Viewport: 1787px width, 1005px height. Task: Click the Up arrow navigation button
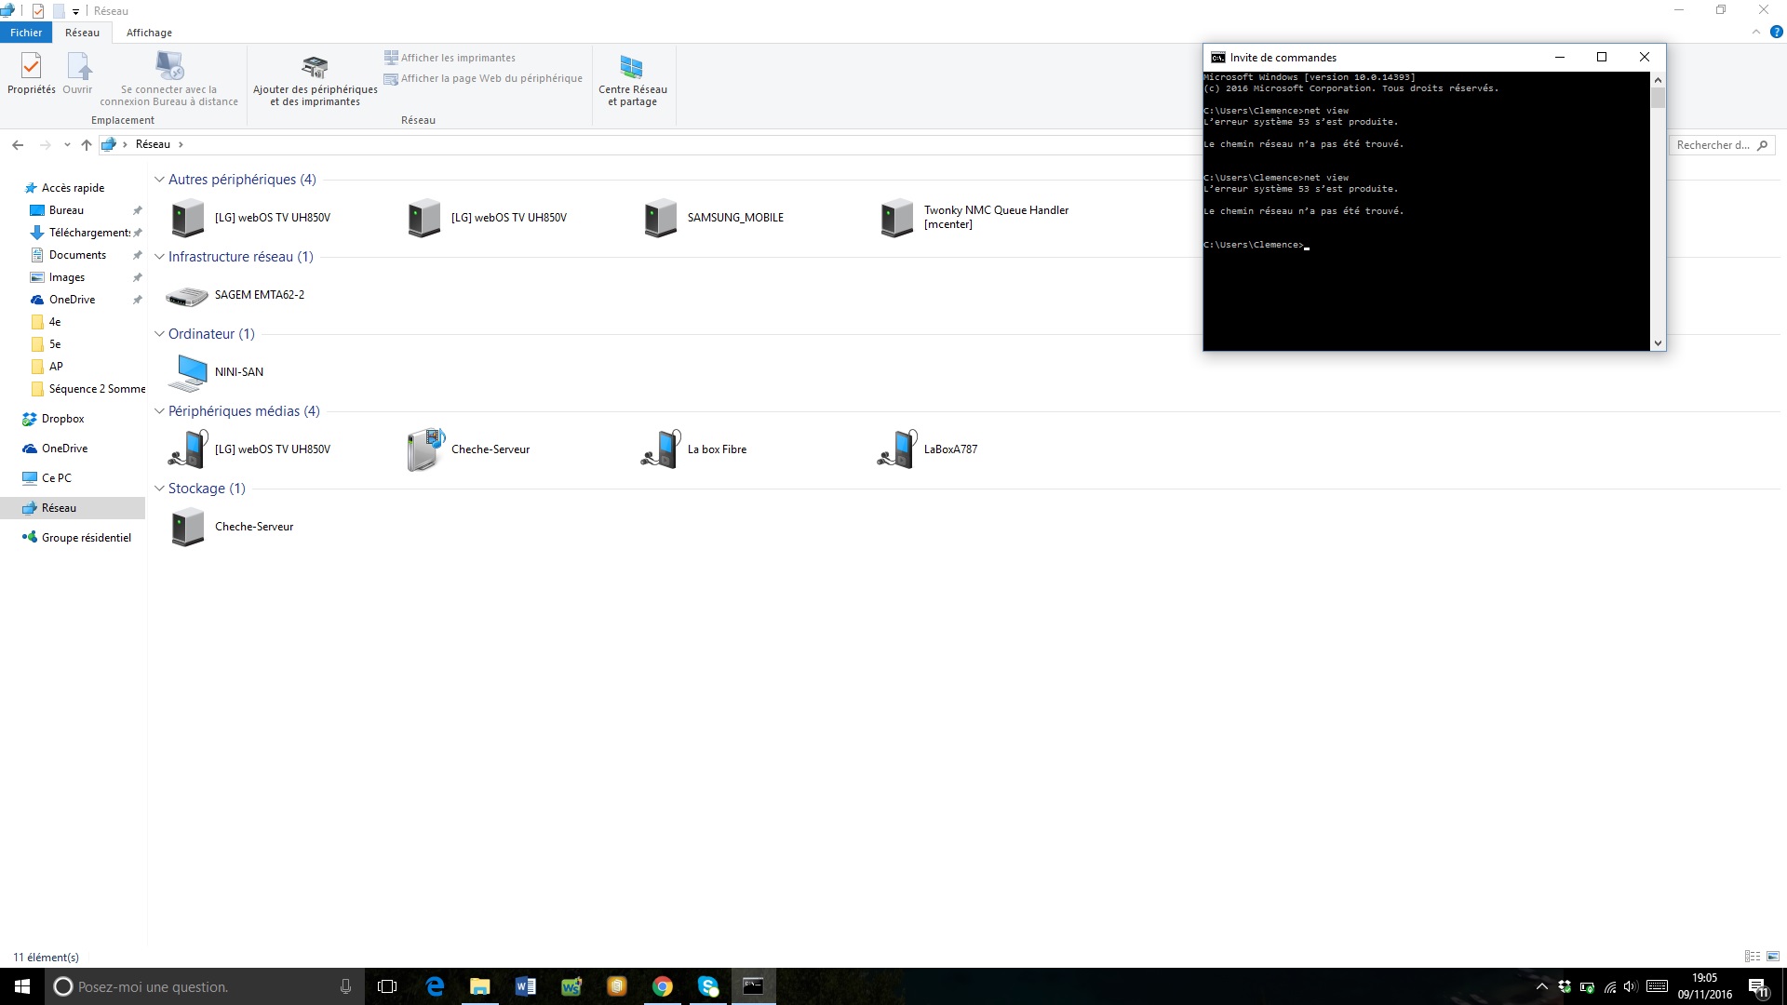pyautogui.click(x=87, y=145)
